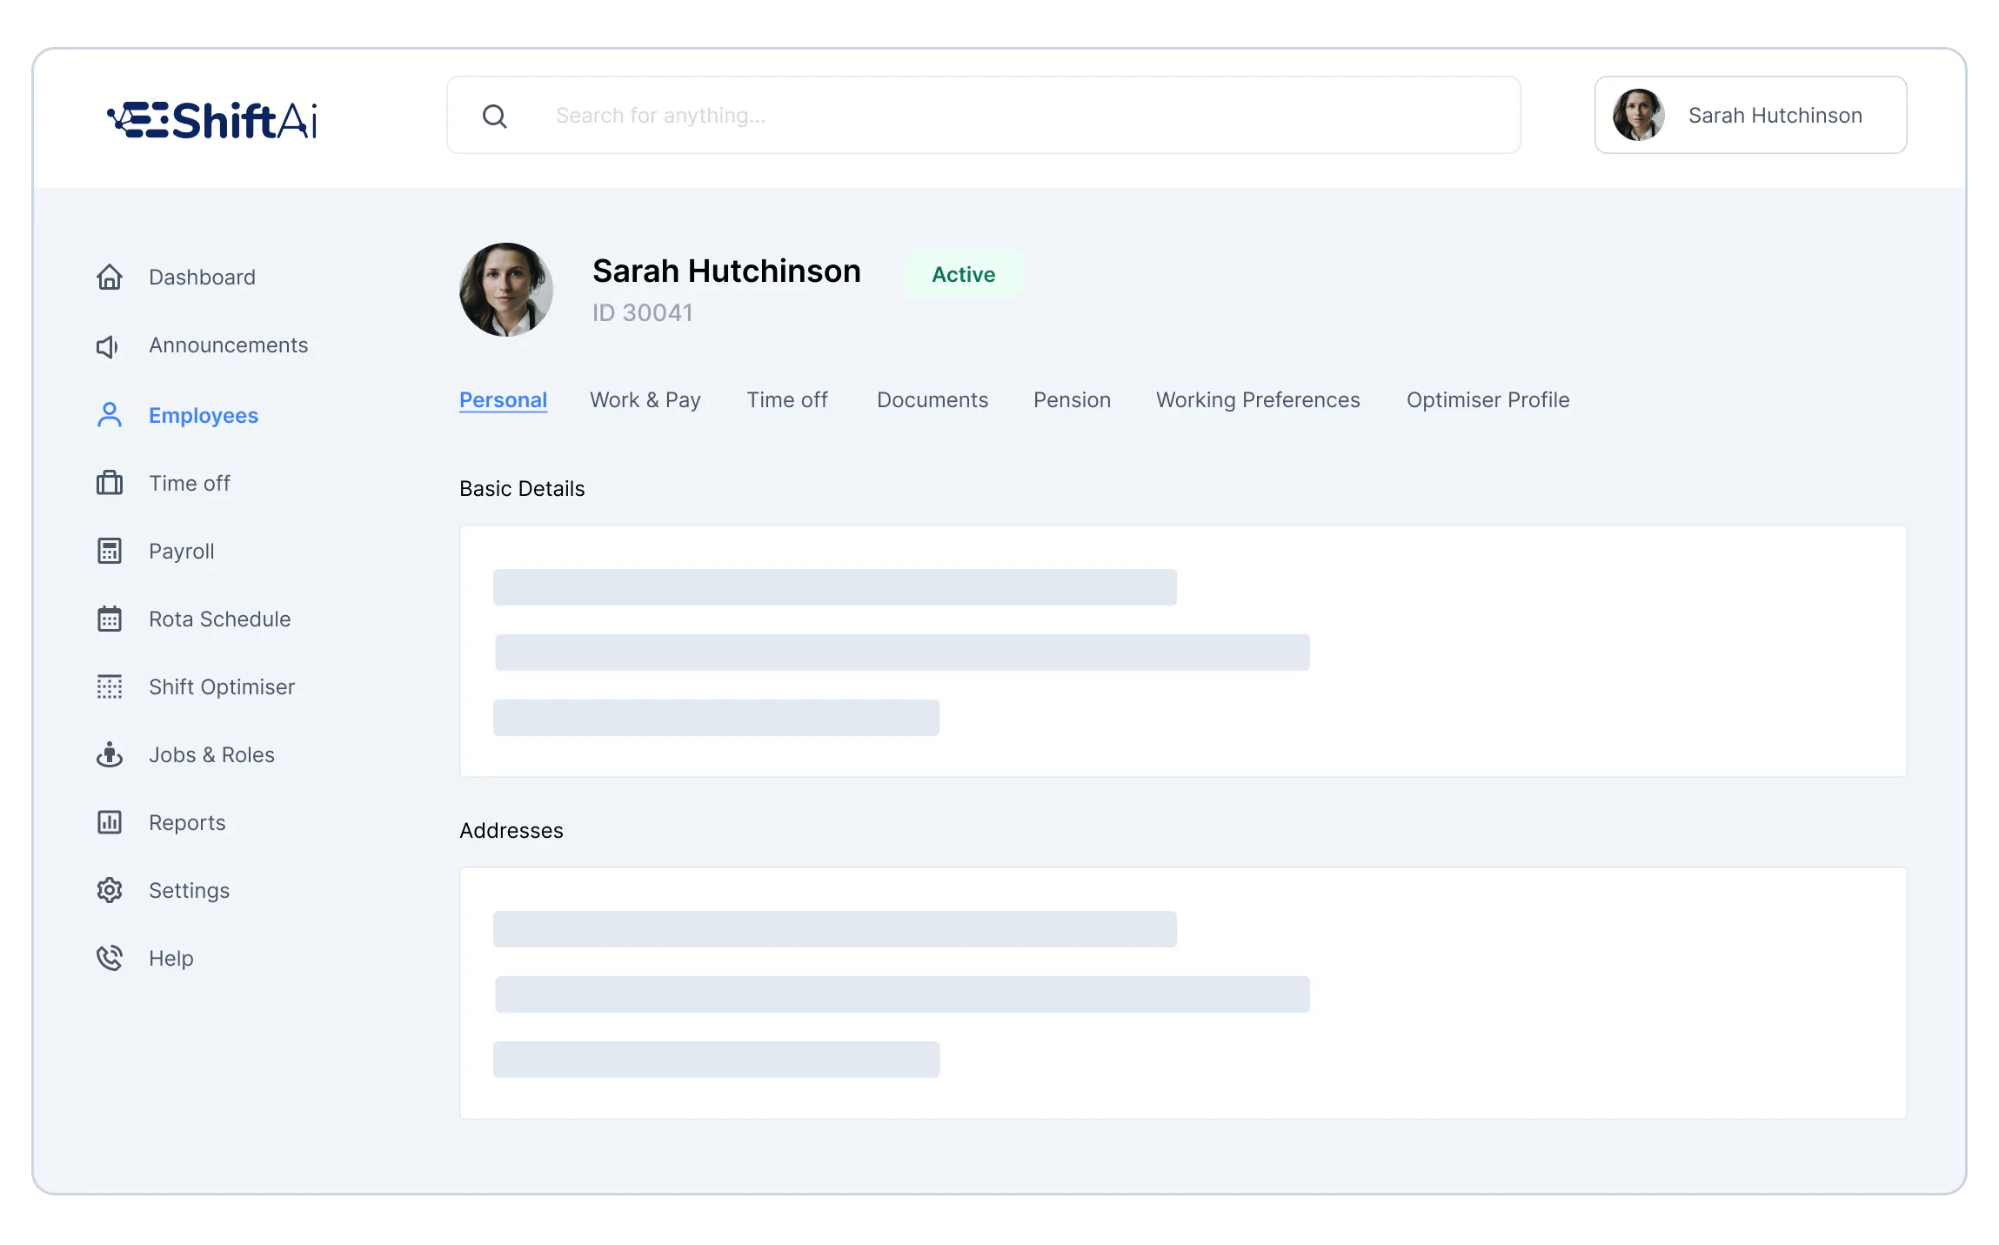Switch to the Working Preferences tab
The width and height of the screenshot is (1999, 1245).
pos(1258,400)
